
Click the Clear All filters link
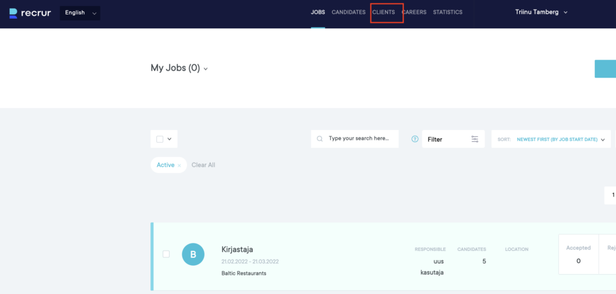point(203,165)
